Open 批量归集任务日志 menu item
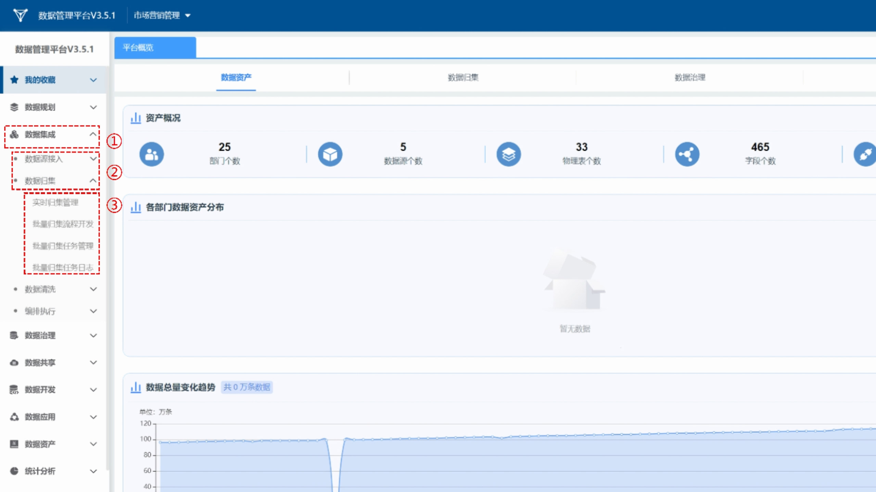 63,267
